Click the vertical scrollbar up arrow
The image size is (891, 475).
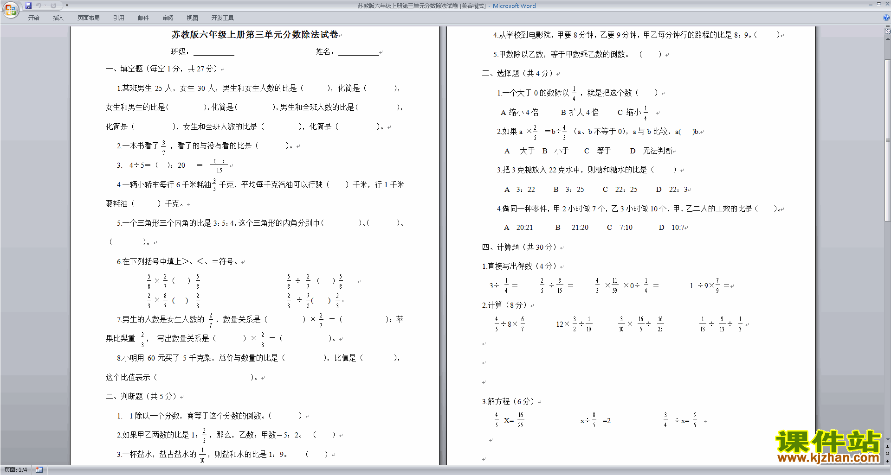tap(888, 38)
